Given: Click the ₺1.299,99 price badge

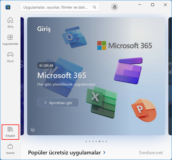Looking at the screenshot, I should click(46, 66).
